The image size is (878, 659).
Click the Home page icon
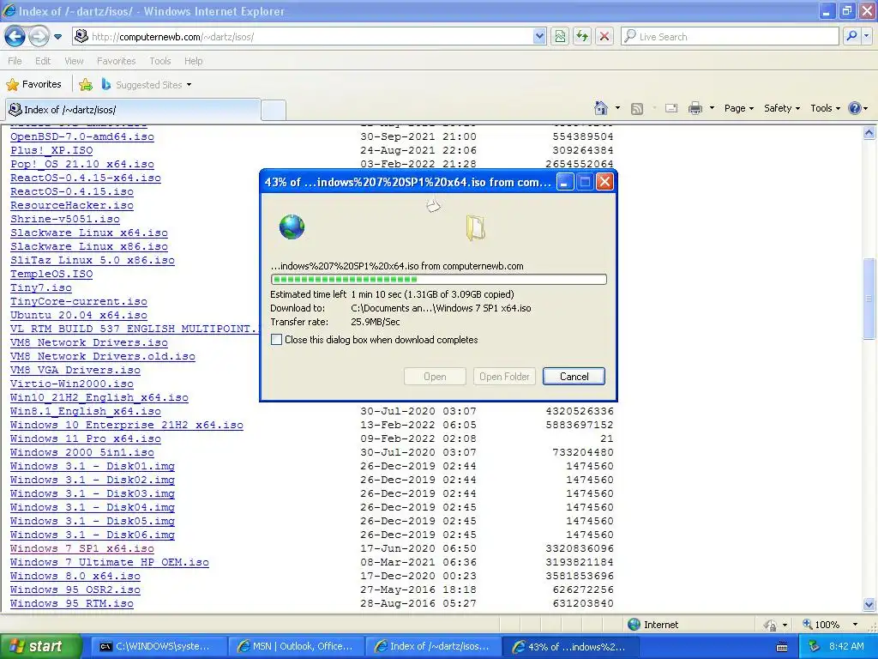[601, 108]
